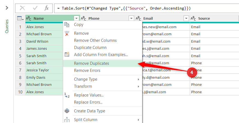Open the Email column filter dropdown
Viewport: 239px width, 123px height.
186,19
